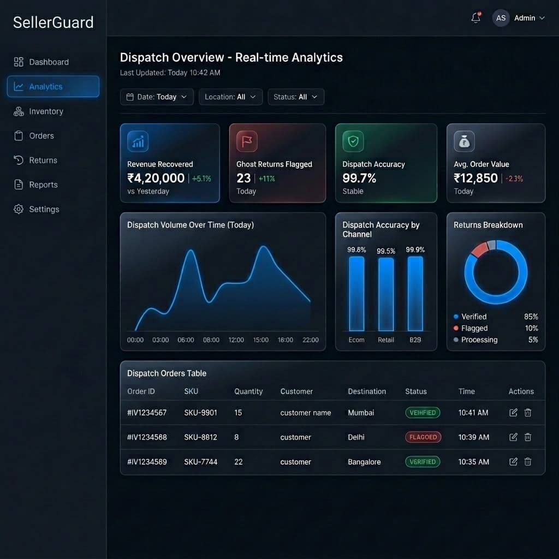
Task: Click the Ghost Returns flag icon
Action: [x=246, y=141]
